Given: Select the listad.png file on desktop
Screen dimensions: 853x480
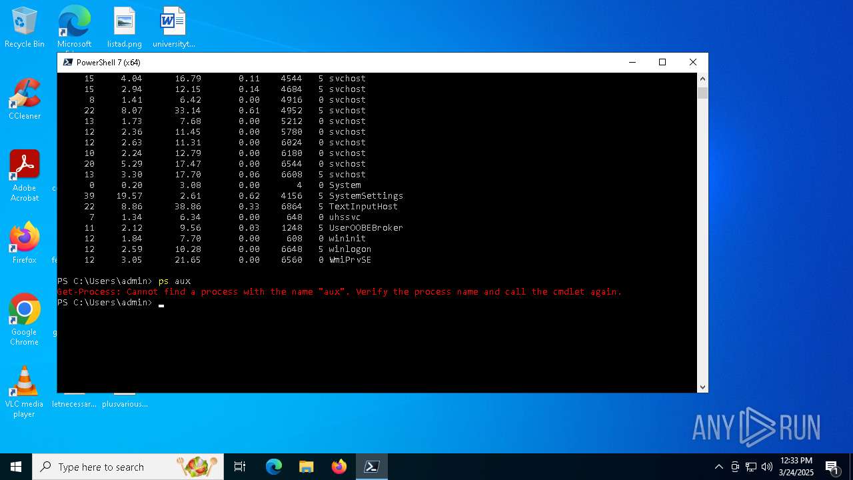Looking at the screenshot, I should click(124, 28).
